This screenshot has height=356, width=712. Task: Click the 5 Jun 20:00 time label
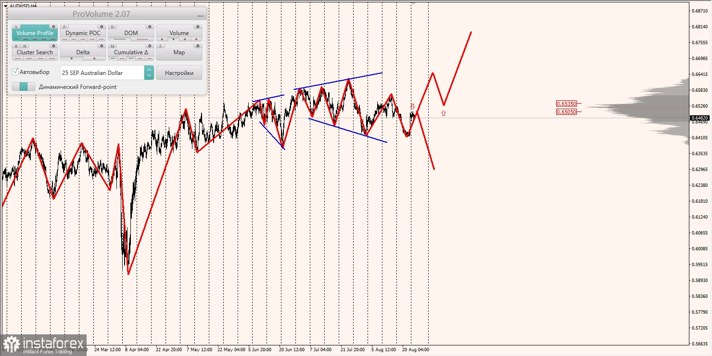[x=260, y=350]
